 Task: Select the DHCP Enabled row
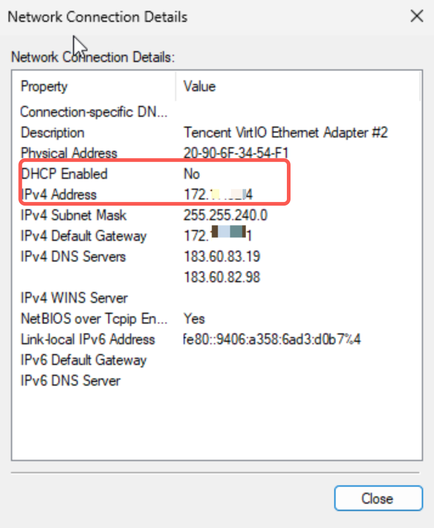tap(64, 174)
